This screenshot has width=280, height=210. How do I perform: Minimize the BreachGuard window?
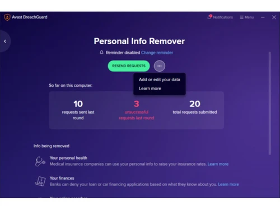(263, 17)
